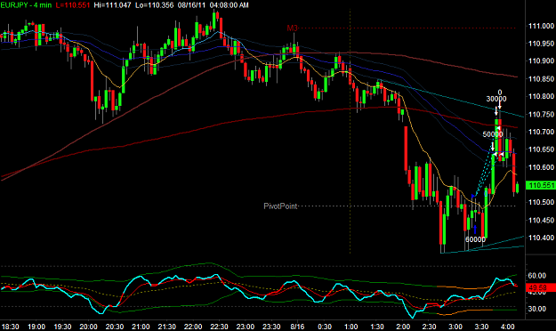Click the Hi=111.047 value in header

pos(112,5)
